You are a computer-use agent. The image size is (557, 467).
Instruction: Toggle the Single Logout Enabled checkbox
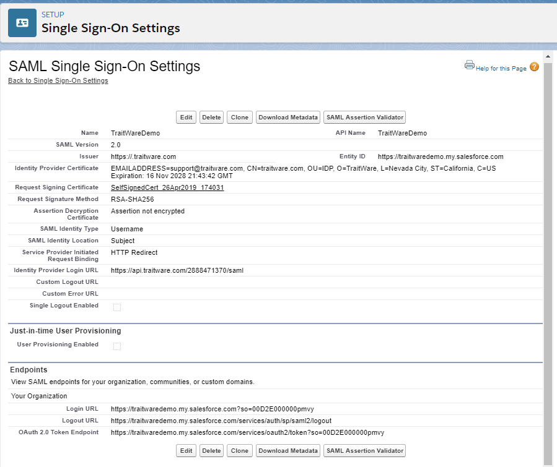pos(117,307)
